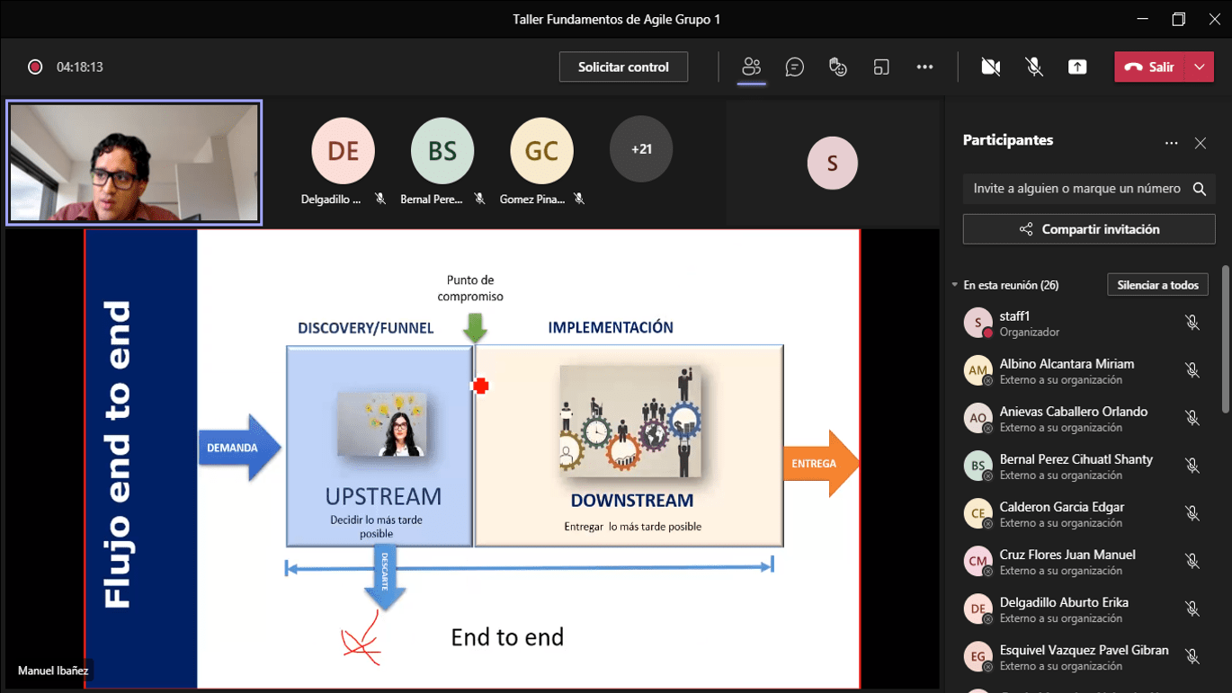The width and height of the screenshot is (1232, 693).
Task: Click Compartir invitación button
Action: (x=1088, y=229)
